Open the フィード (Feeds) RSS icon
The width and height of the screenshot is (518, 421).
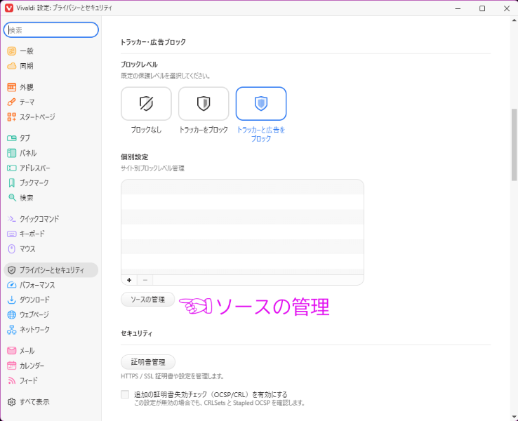pyautogui.click(x=11, y=380)
